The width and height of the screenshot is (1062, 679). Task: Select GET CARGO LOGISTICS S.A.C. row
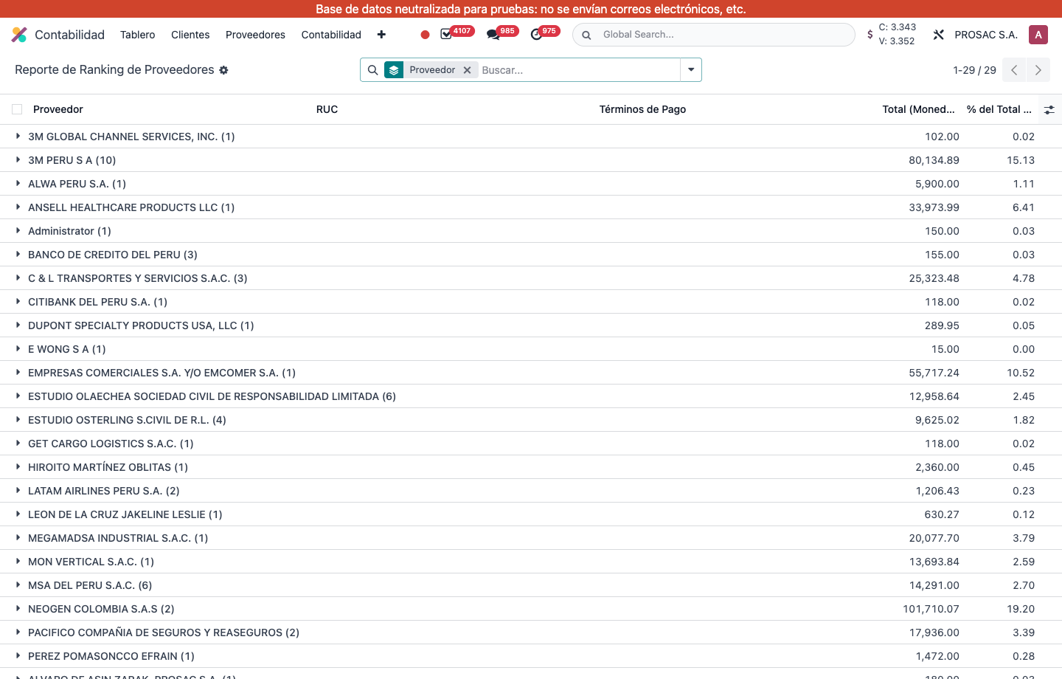pos(531,444)
